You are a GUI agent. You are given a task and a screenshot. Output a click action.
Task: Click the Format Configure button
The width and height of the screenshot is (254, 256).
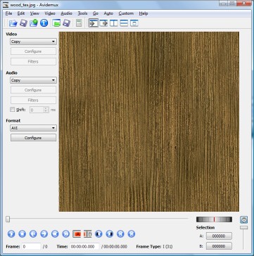tap(33, 138)
